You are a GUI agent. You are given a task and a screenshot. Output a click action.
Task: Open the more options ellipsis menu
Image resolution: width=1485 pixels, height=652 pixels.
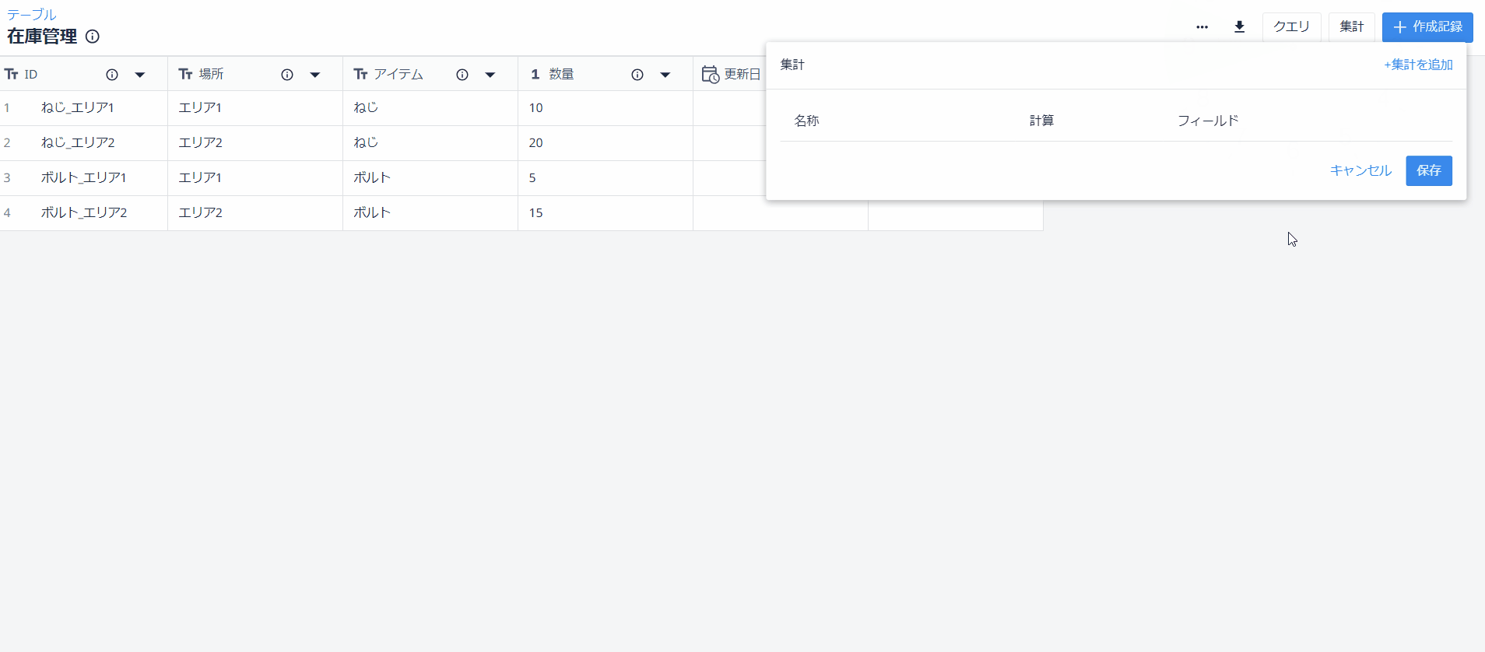click(1202, 27)
